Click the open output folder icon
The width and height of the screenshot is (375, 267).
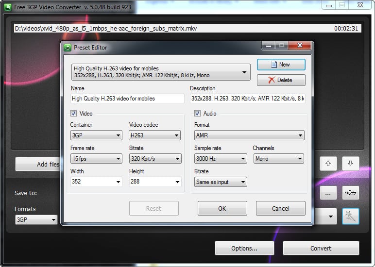pyautogui.click(x=350, y=193)
